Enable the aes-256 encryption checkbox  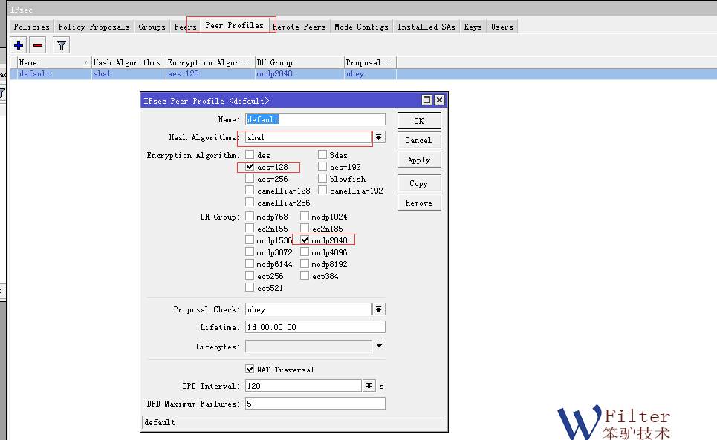point(250,179)
